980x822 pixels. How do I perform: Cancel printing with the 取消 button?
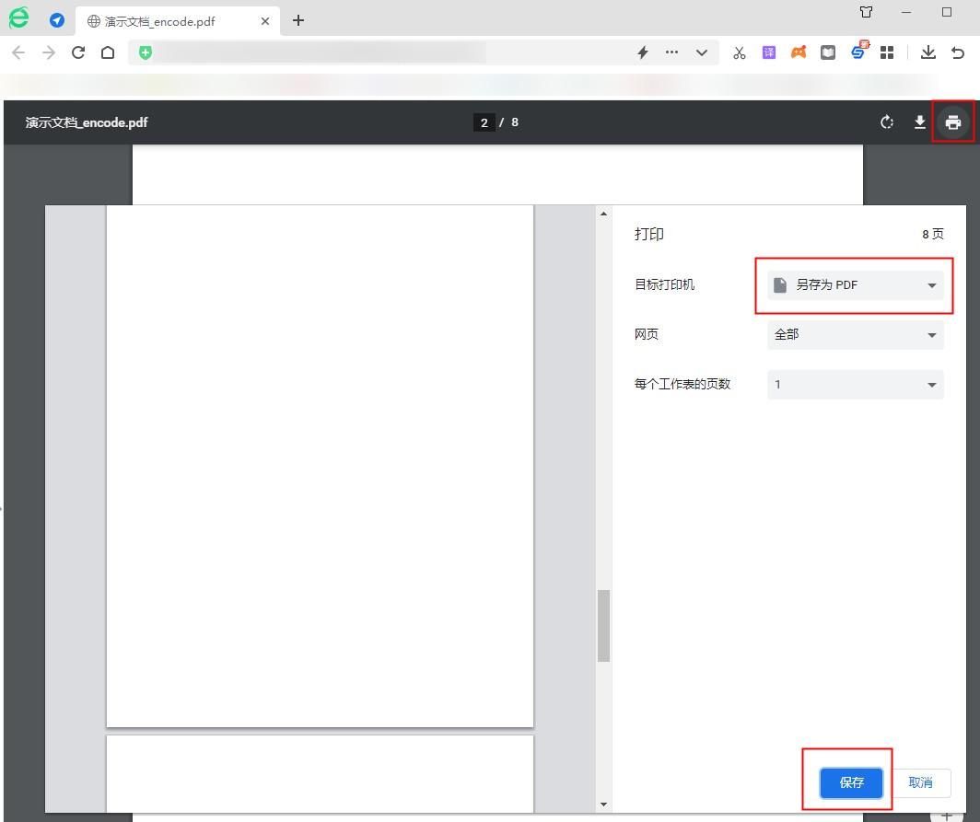(x=919, y=782)
